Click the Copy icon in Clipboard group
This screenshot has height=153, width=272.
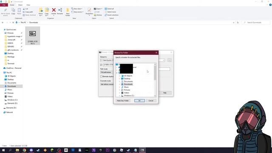point(13,10)
